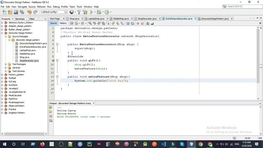
Task: Select Shop.java in project tree
Action: tap(24, 58)
